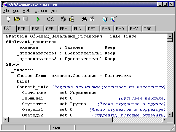Click the magnifier icon marked T
This screenshot has width=176, height=132.
(x=113, y=19)
